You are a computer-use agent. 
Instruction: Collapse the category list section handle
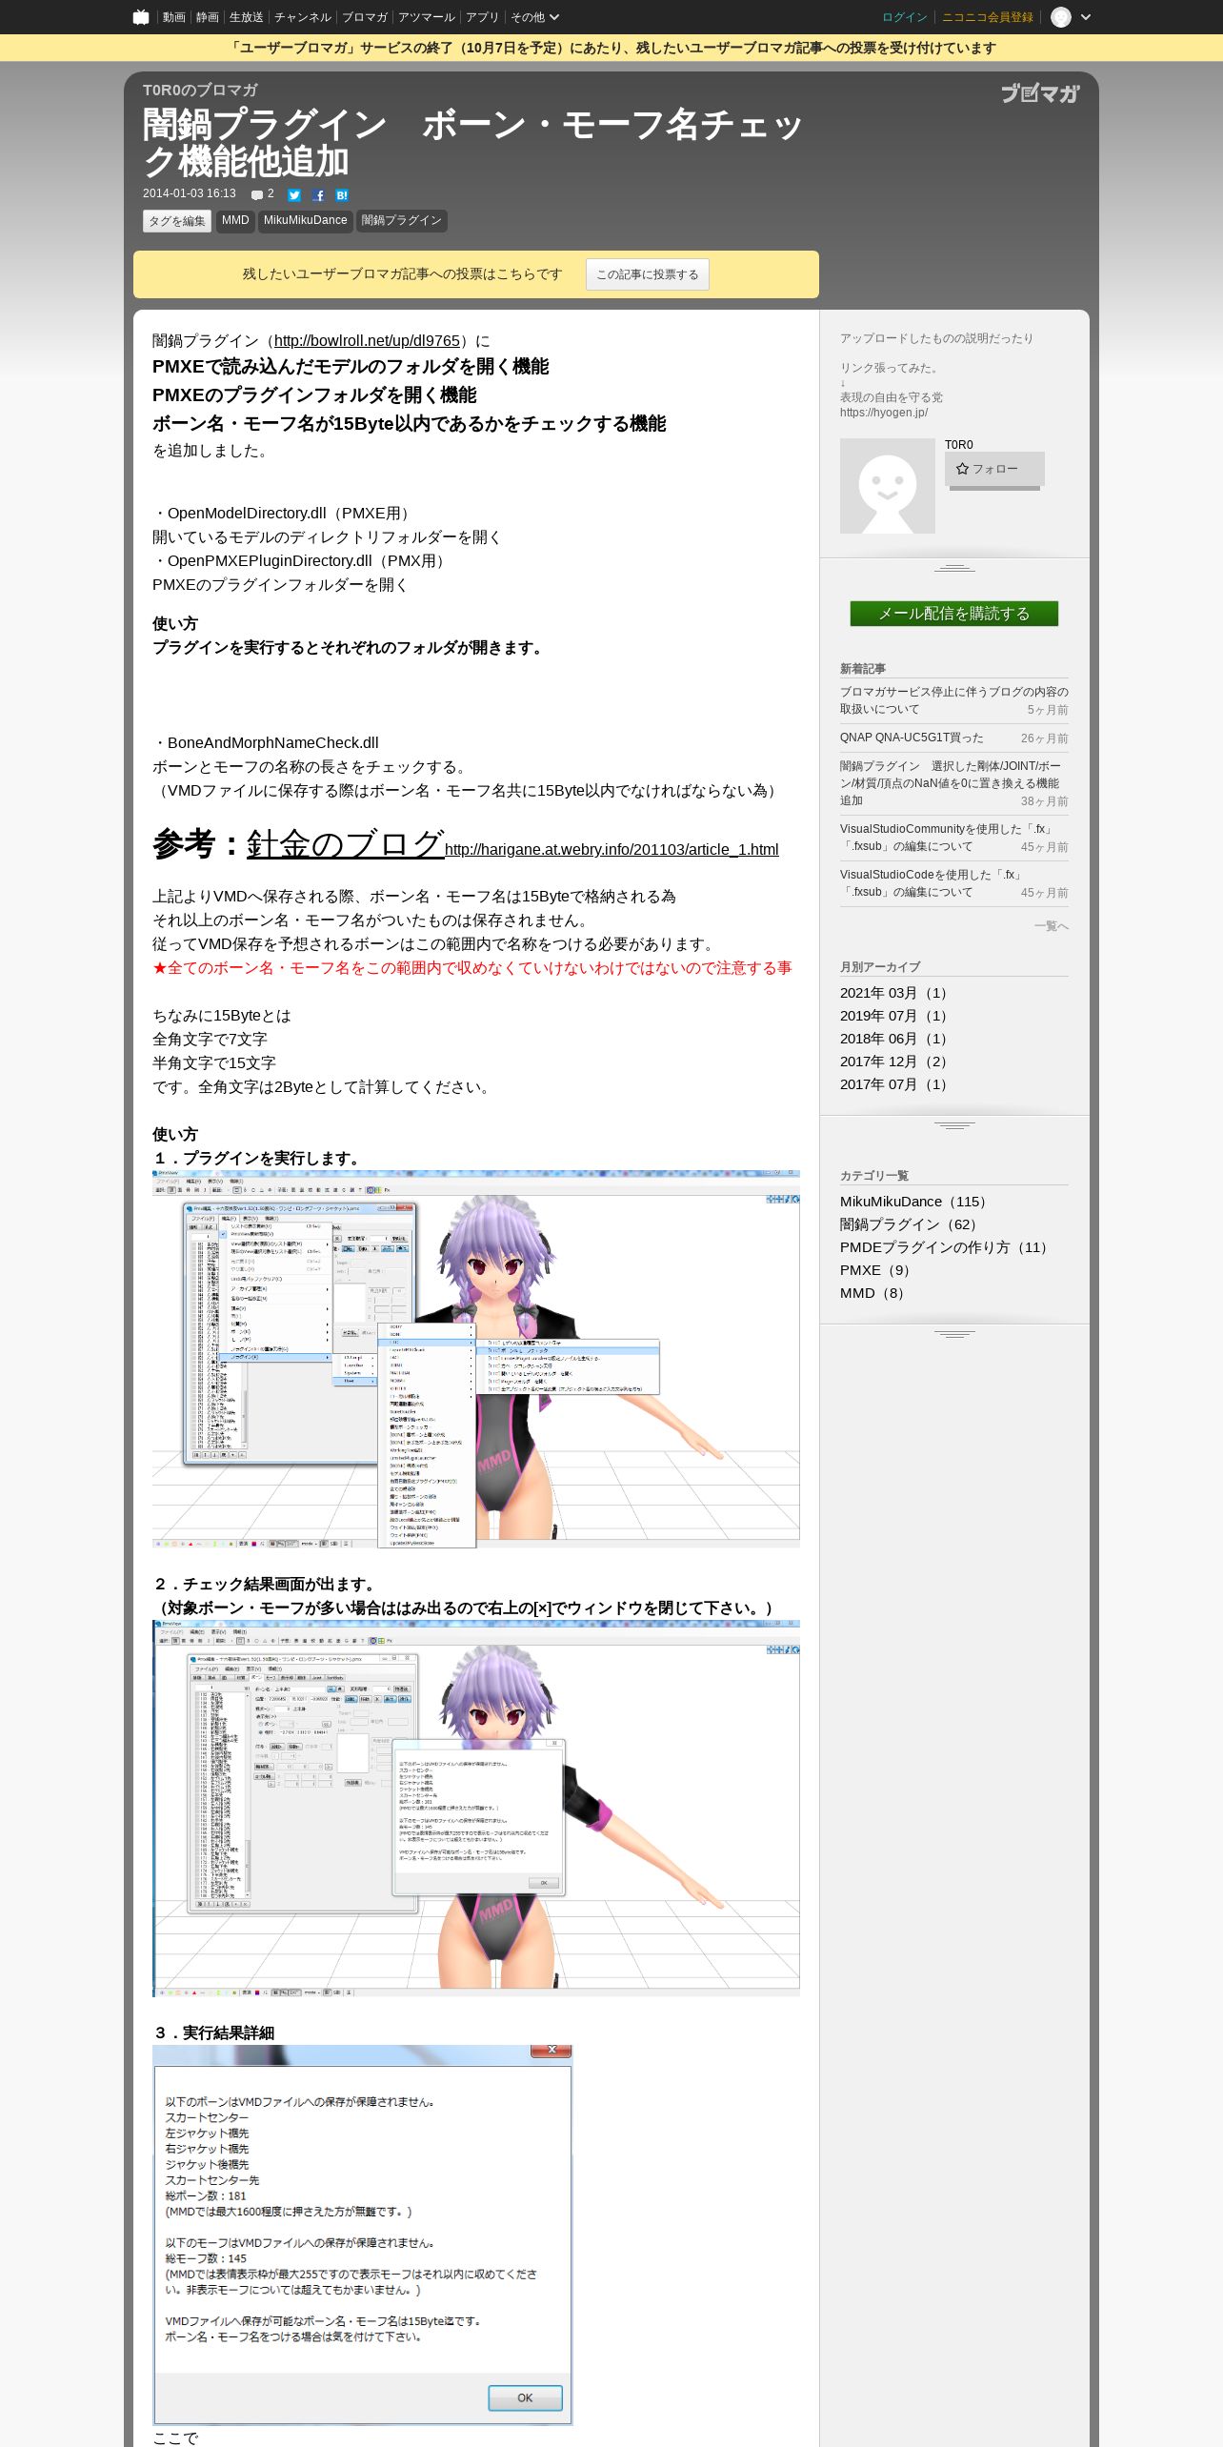coord(954,1334)
